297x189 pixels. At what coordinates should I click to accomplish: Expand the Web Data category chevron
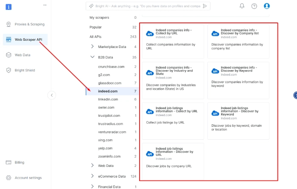pyautogui.click(x=92, y=166)
